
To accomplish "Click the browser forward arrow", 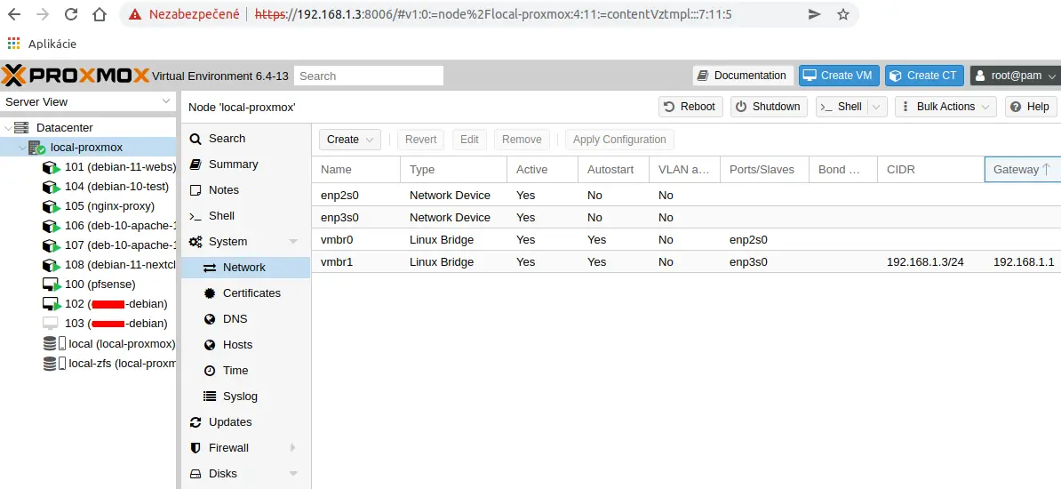I will (x=42, y=13).
